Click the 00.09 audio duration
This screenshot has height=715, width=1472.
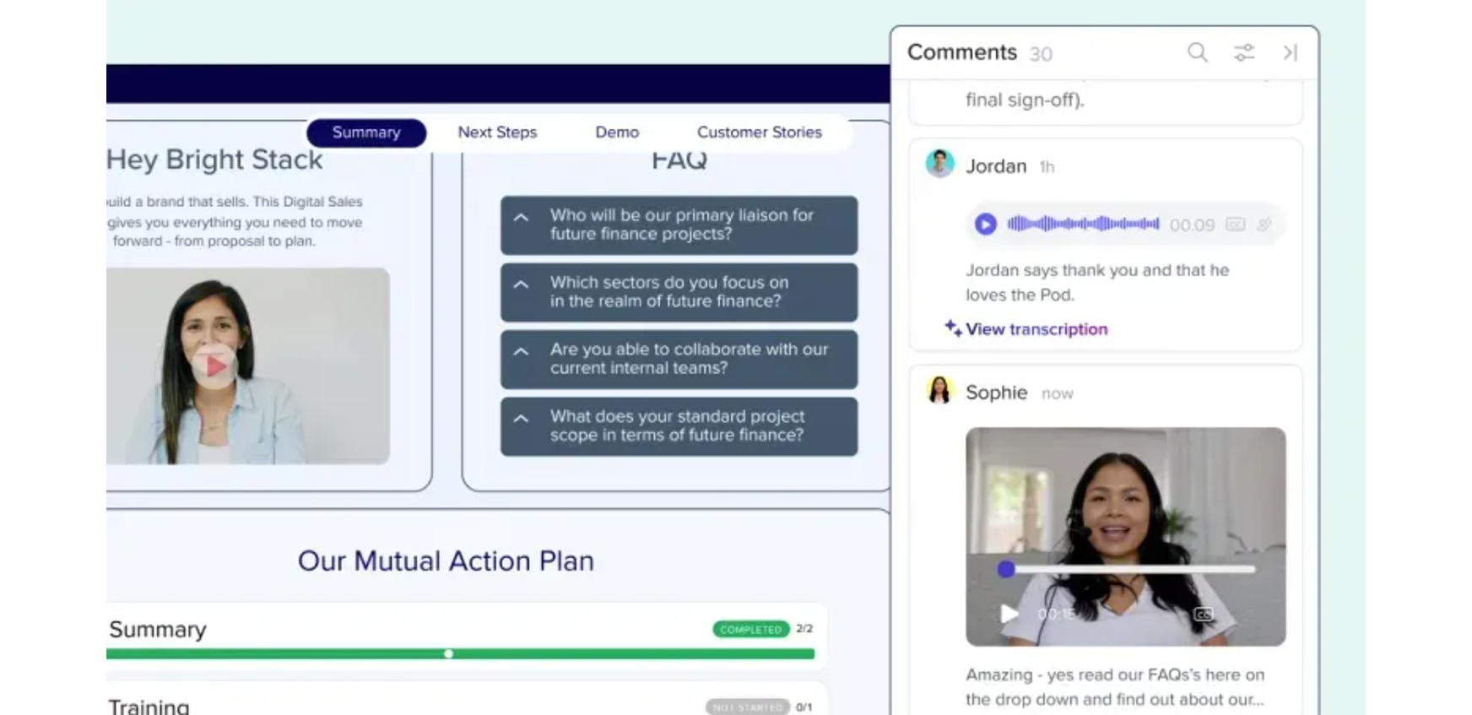[1192, 225]
